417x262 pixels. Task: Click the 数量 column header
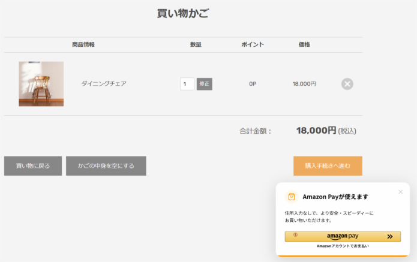(x=196, y=45)
